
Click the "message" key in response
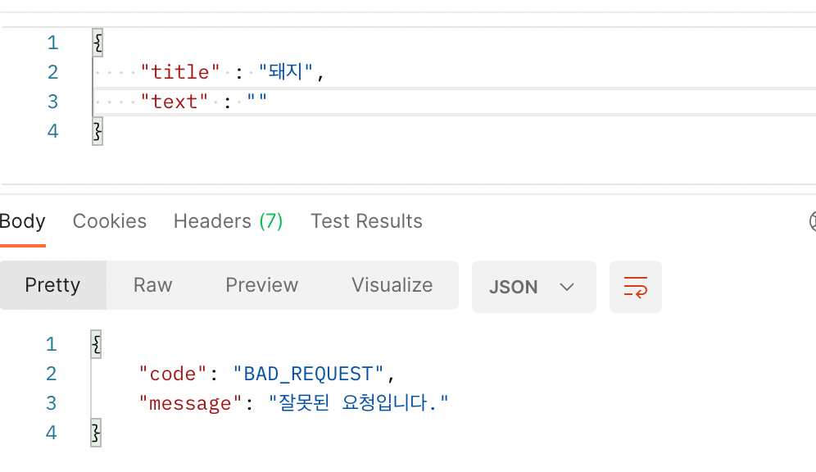click(190, 404)
